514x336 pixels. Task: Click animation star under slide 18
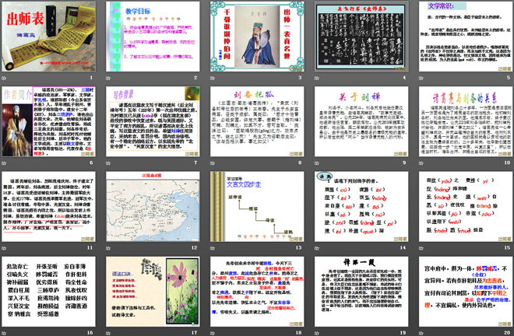pyautogui.click(x=213, y=333)
